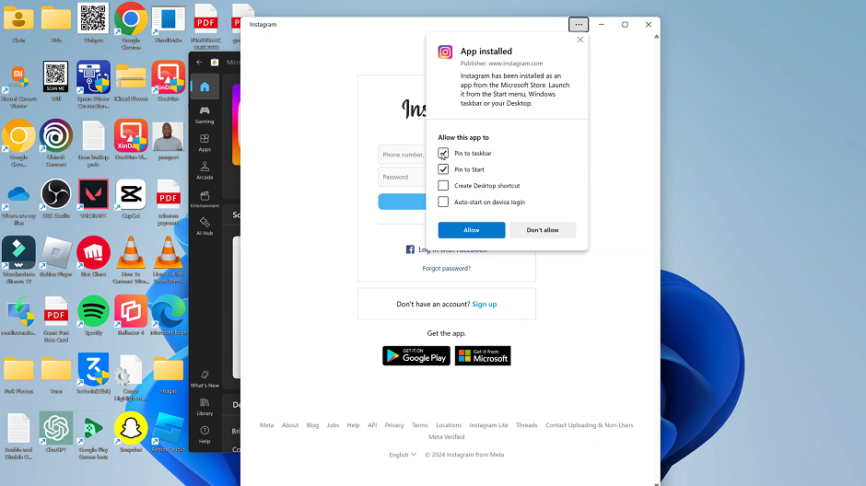Open Privacy footer link
Screen dimensions: 866x486
(394, 424)
